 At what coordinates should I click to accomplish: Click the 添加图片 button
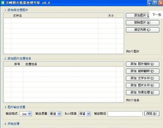[138, 16]
